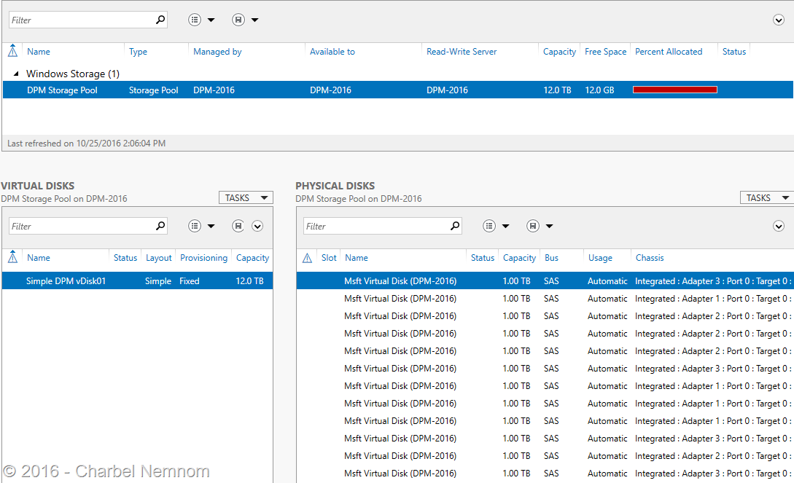
Task: Select the DPM Storage Pool row
Action: pyautogui.click(x=397, y=90)
